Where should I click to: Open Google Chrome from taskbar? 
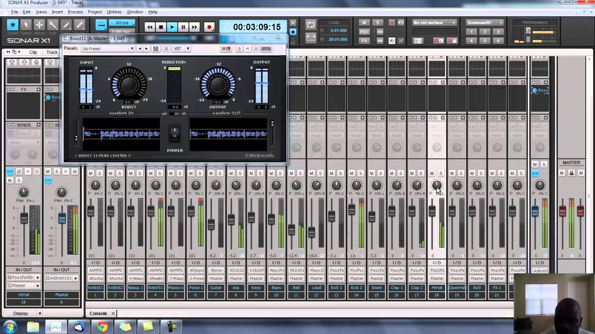(102, 327)
